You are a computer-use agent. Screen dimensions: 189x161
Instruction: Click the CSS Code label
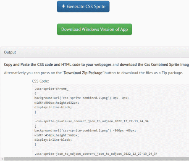click(x=40, y=81)
